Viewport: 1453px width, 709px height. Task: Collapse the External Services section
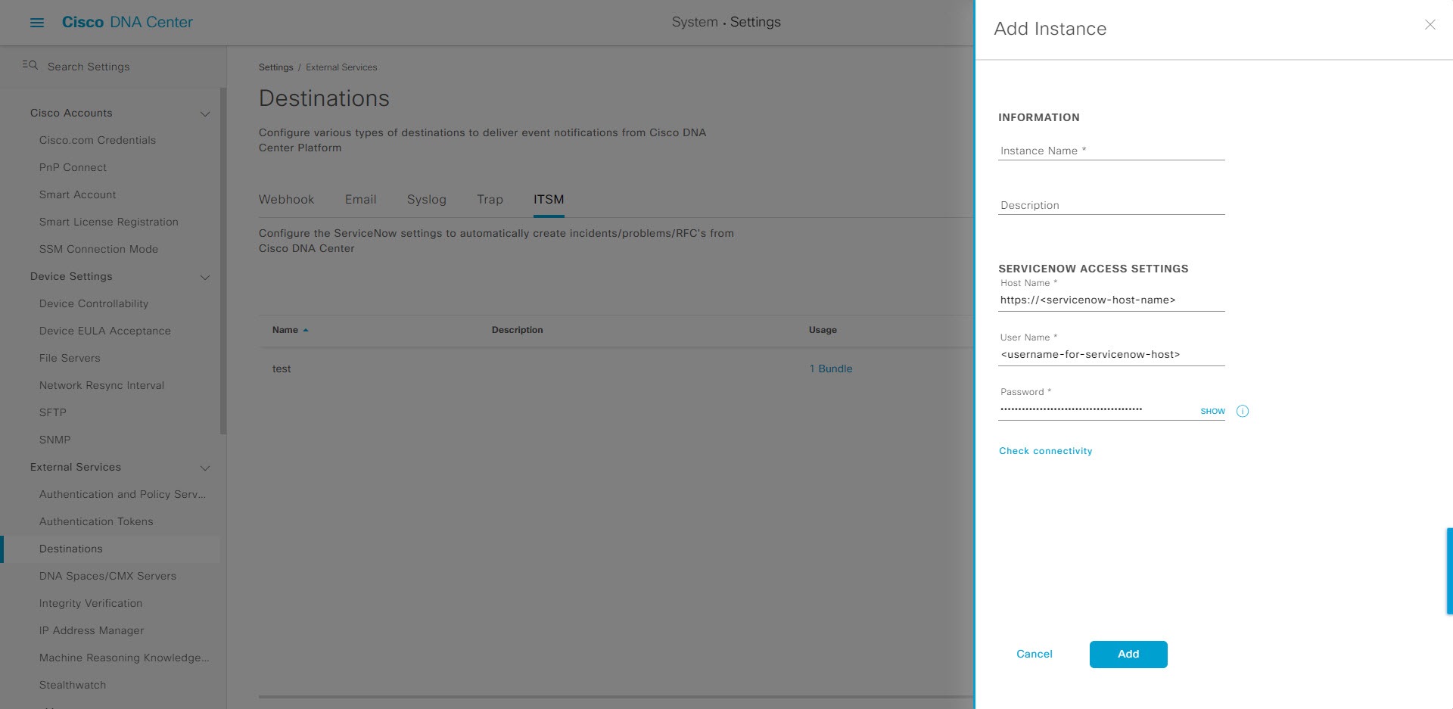pos(204,468)
